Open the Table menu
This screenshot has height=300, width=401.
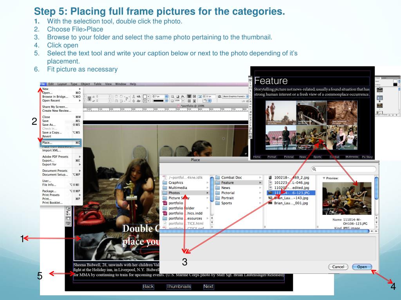click(98, 84)
